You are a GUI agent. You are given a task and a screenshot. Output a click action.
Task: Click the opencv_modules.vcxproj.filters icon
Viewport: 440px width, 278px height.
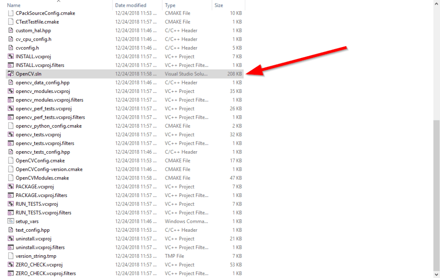coord(11,100)
